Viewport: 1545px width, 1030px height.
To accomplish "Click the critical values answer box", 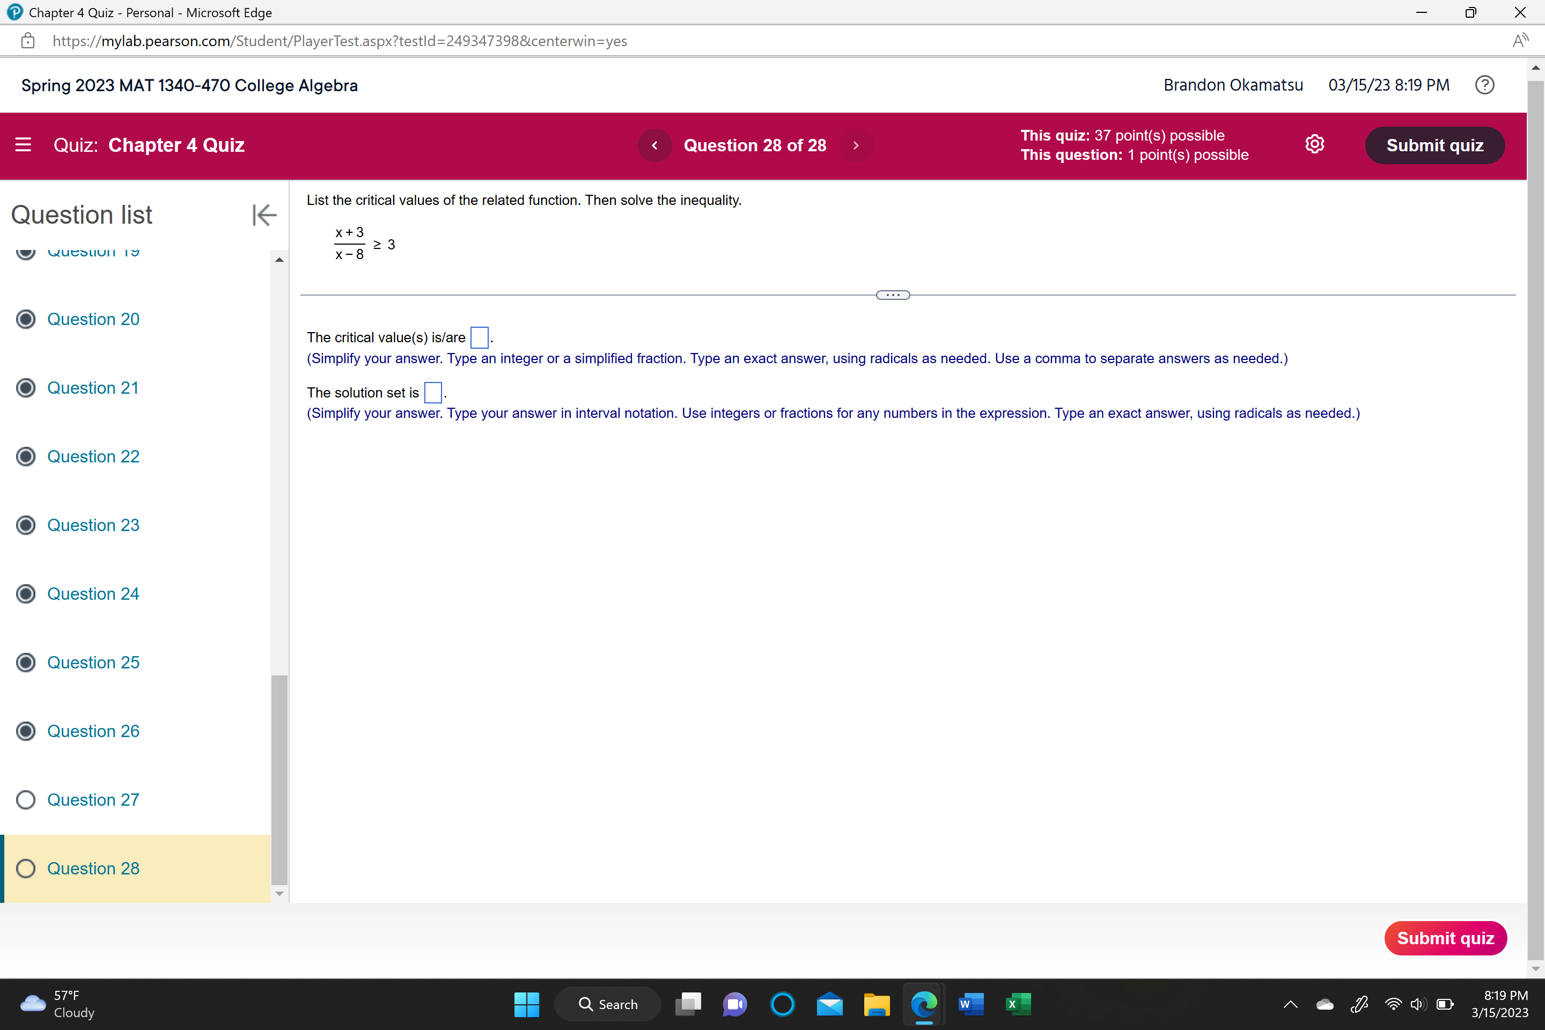I will pyautogui.click(x=479, y=337).
